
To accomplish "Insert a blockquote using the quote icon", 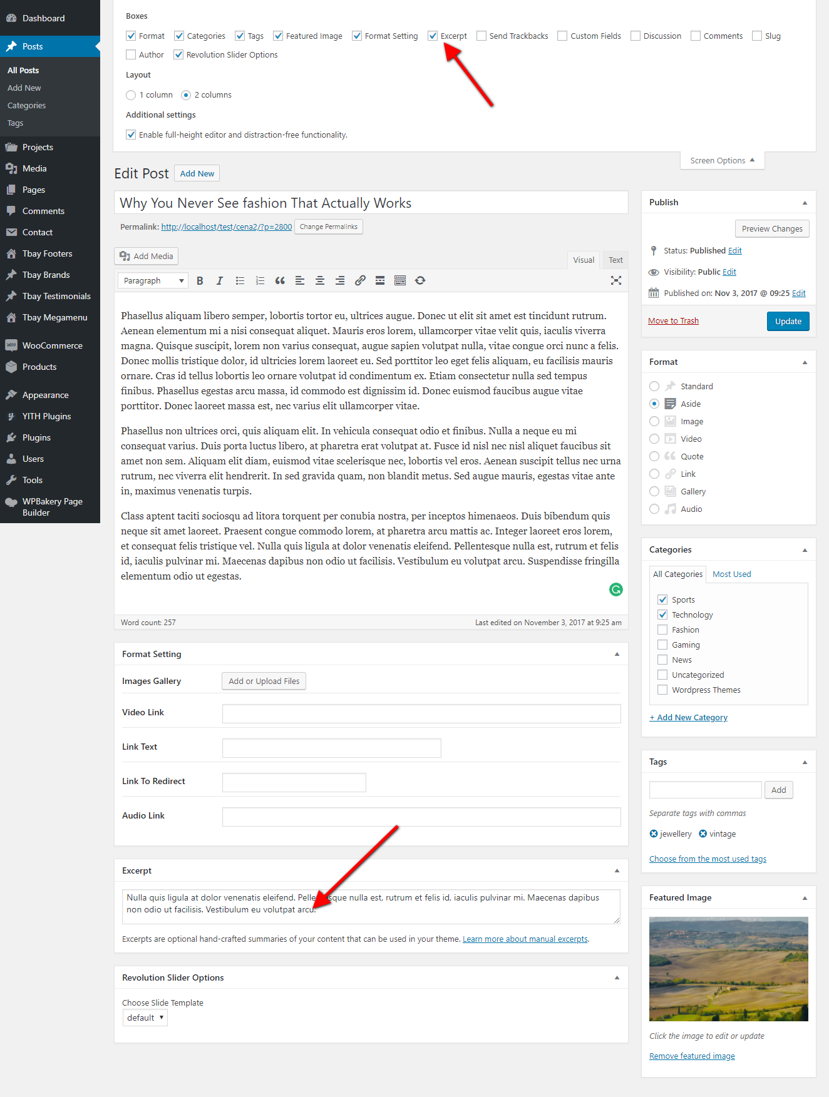I will click(280, 281).
